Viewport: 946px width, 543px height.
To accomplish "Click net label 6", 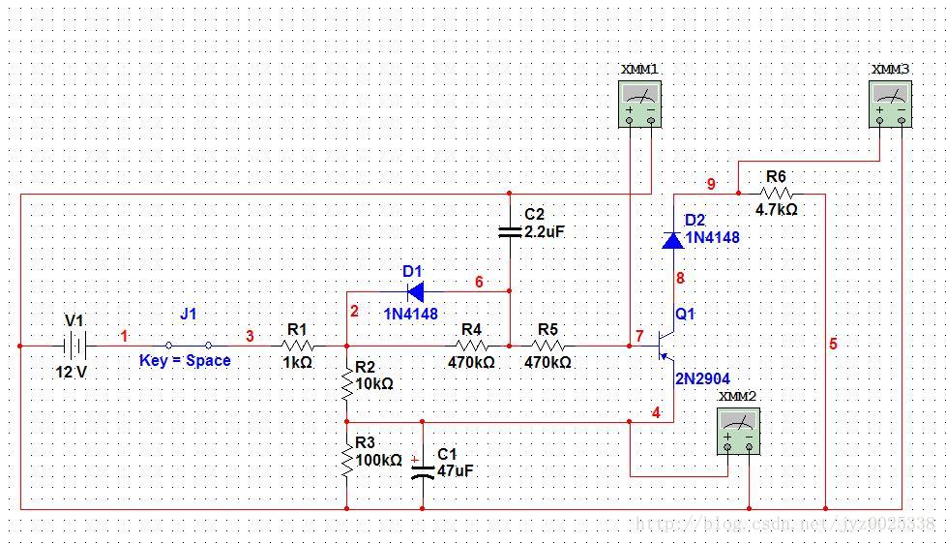I will tap(479, 282).
